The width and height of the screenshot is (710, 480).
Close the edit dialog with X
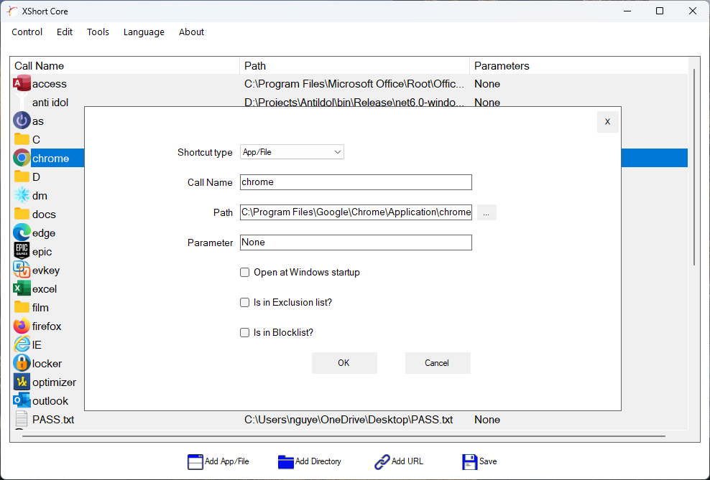click(608, 121)
